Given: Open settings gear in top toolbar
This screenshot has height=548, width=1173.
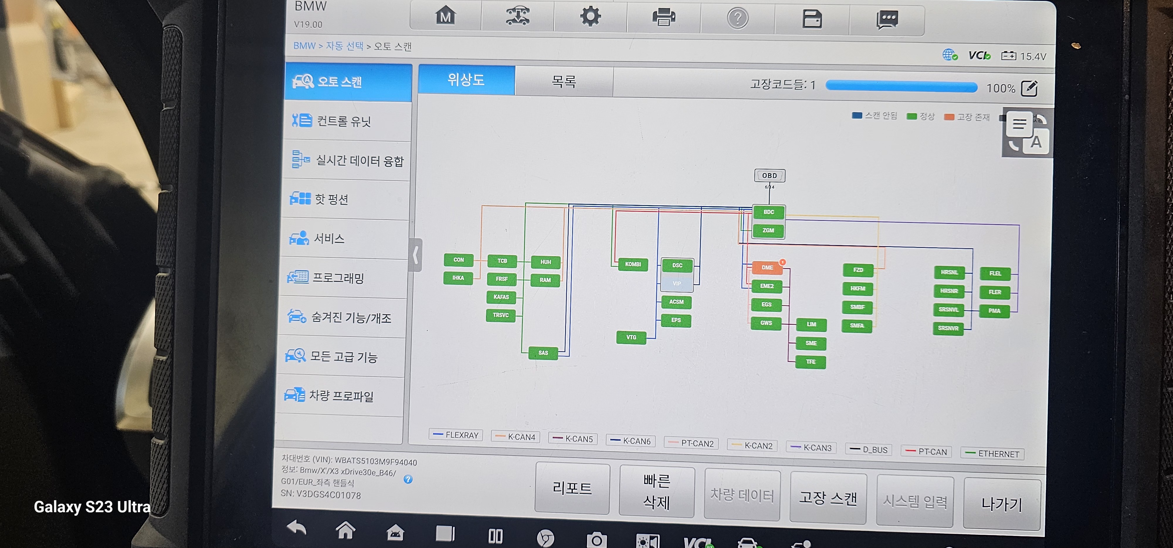Looking at the screenshot, I should (x=590, y=17).
